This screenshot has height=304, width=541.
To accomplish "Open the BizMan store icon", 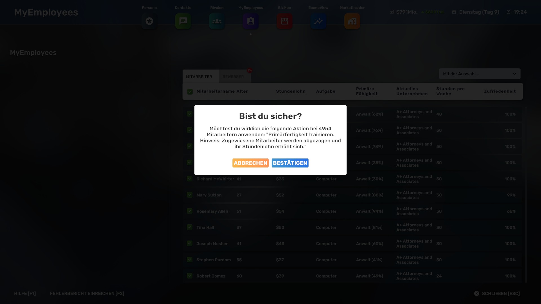I will pos(285,21).
